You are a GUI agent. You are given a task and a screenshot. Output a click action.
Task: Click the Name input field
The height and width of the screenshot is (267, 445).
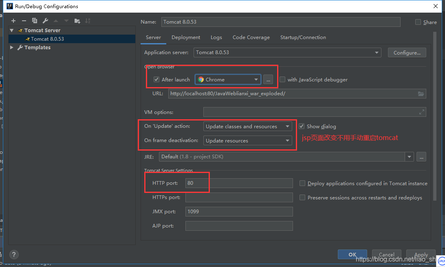click(x=281, y=22)
